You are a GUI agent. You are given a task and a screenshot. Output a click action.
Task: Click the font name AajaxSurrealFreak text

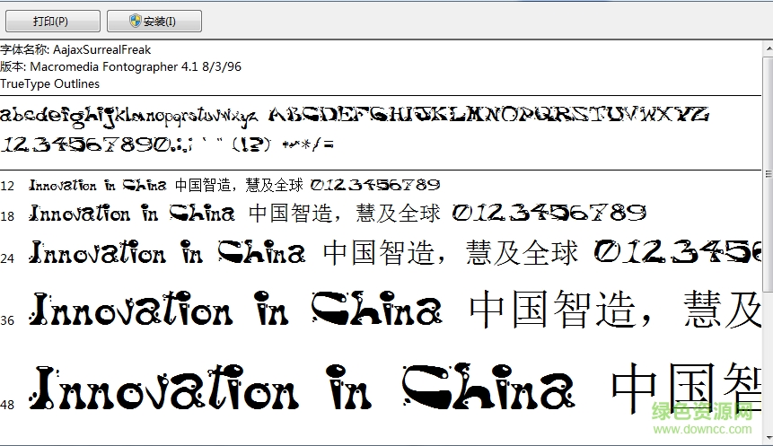point(101,50)
